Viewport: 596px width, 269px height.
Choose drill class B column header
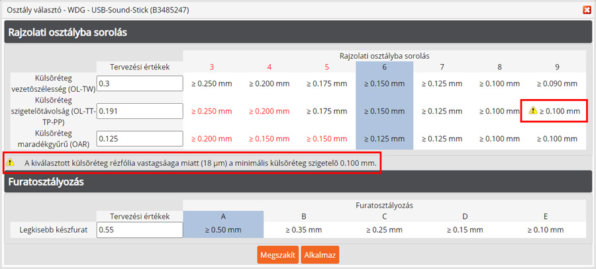pos(303,215)
